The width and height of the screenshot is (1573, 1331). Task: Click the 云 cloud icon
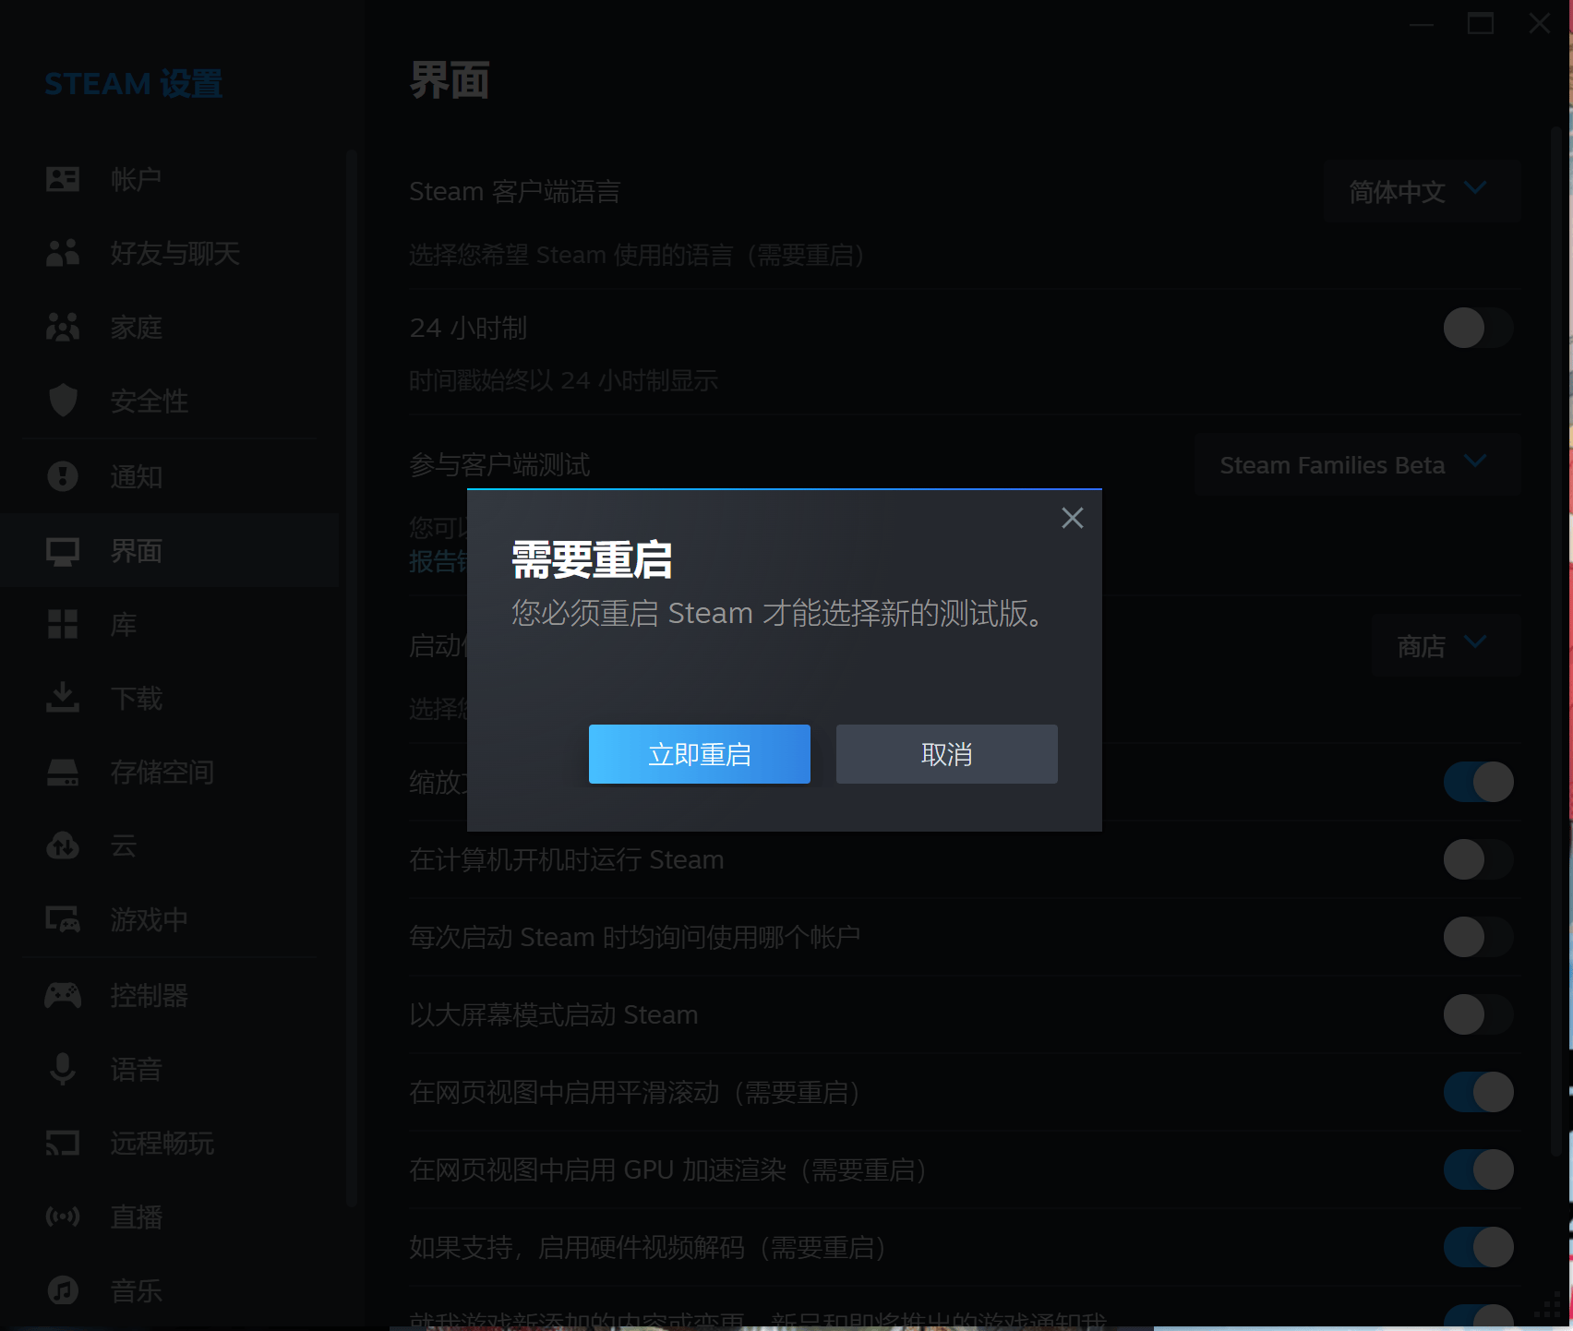pyautogui.click(x=63, y=845)
